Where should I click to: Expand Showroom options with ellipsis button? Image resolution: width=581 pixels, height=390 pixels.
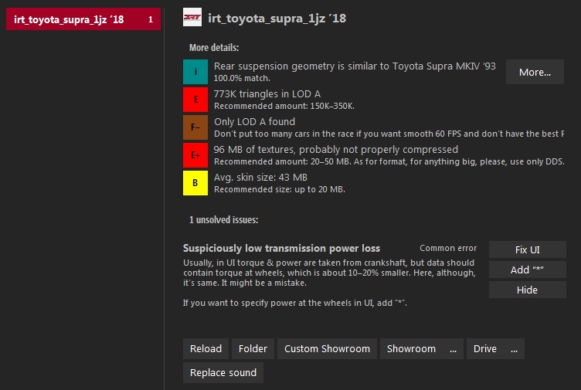point(453,348)
